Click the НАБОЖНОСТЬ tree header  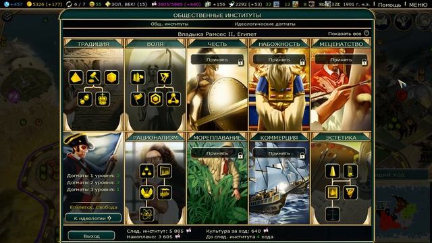coord(279,44)
